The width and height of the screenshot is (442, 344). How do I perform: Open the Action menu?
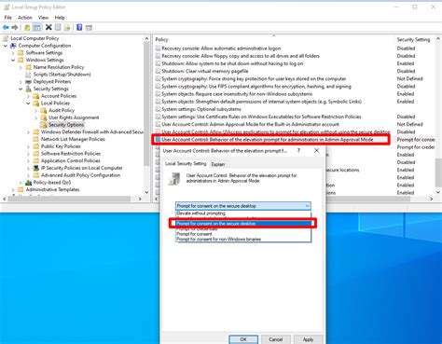pos(25,18)
